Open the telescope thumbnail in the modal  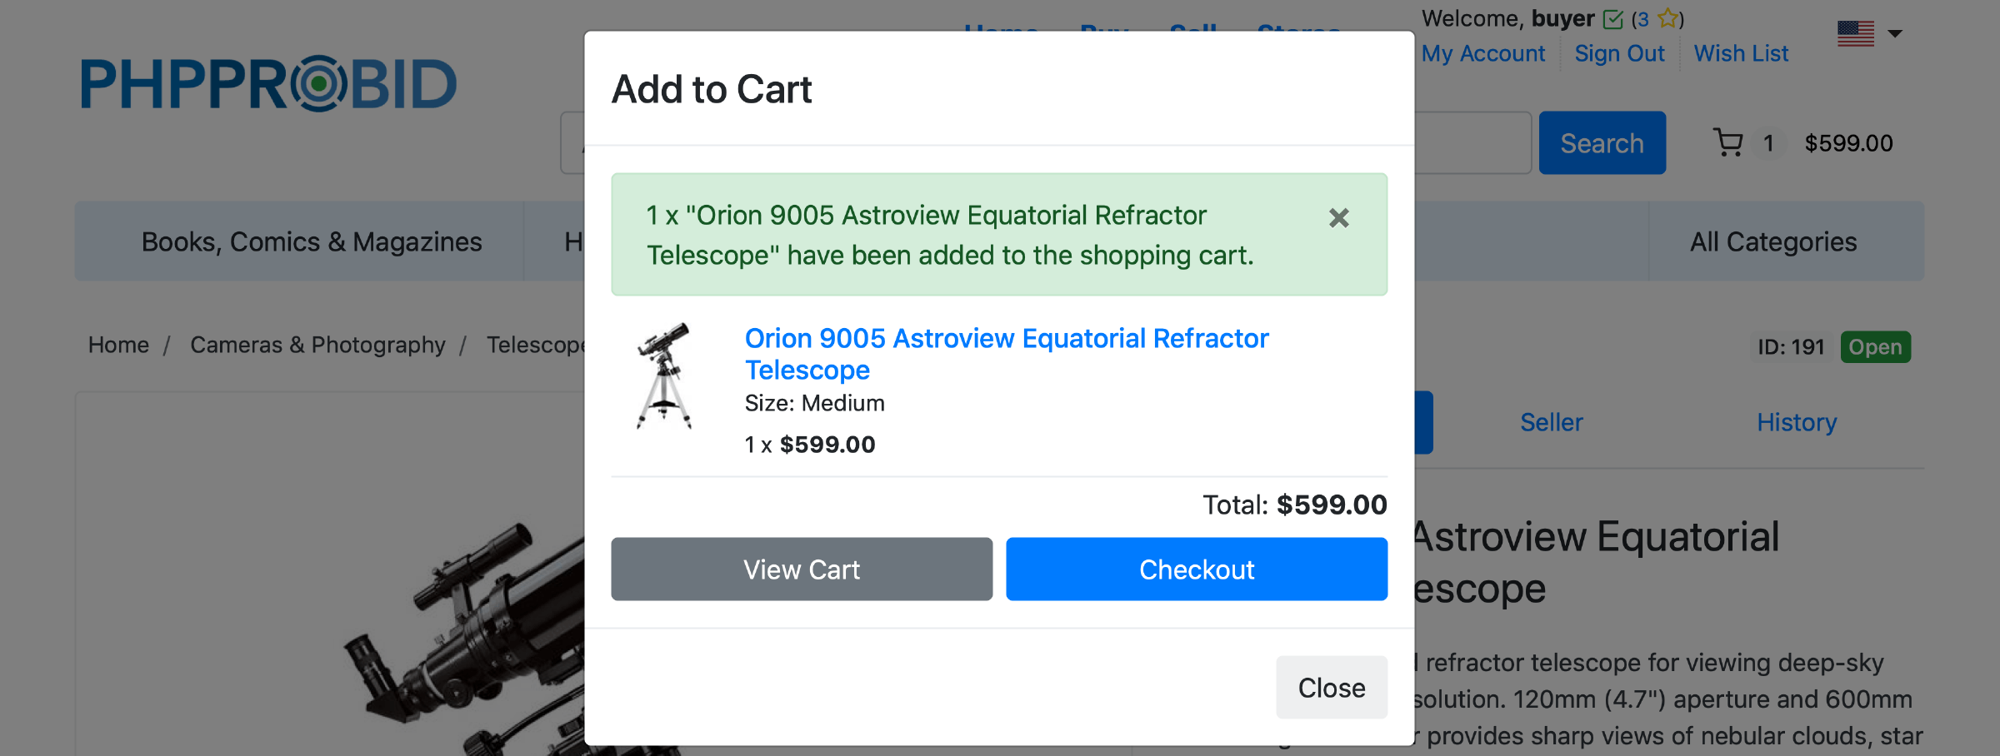click(x=664, y=376)
